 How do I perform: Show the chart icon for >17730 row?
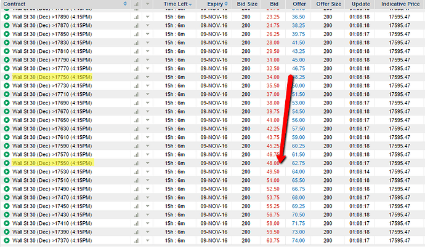[136, 85]
